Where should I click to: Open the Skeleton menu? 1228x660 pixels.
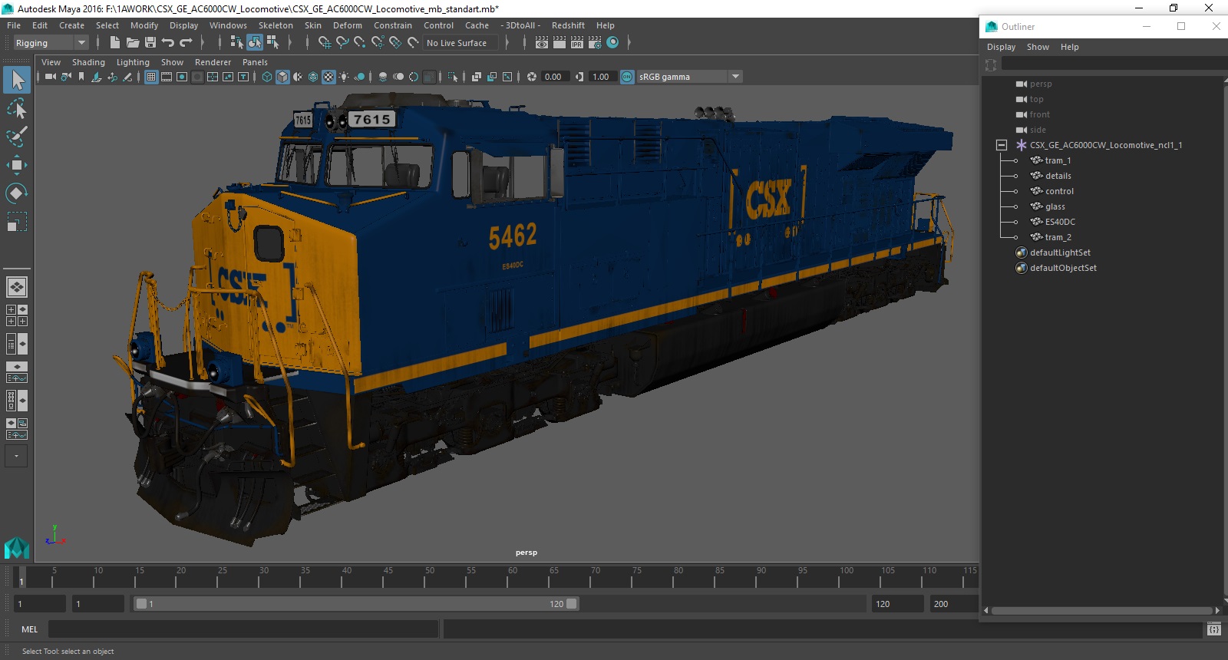coord(276,25)
